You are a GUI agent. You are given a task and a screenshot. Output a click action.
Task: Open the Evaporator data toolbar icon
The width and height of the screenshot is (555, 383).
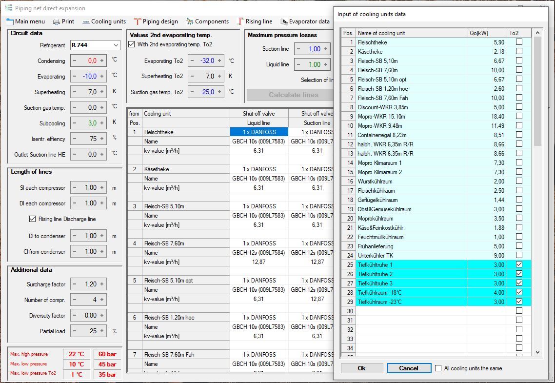[284, 21]
